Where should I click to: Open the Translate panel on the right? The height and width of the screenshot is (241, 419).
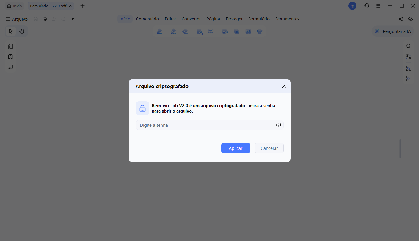click(409, 57)
